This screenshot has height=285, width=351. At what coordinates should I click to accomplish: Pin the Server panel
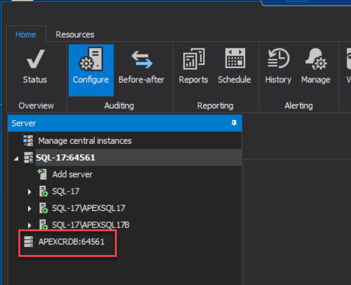[x=234, y=123]
